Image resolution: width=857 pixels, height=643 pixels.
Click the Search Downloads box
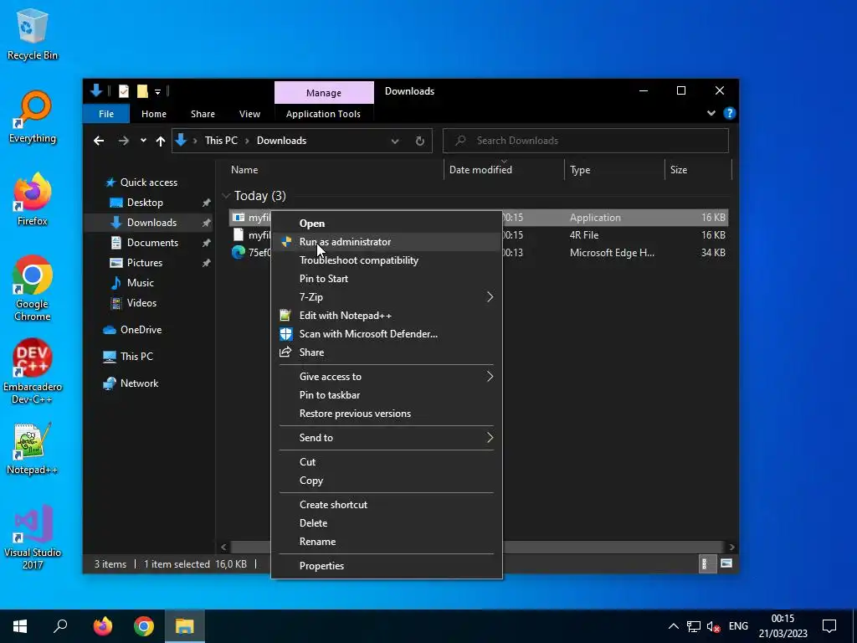[x=585, y=141]
